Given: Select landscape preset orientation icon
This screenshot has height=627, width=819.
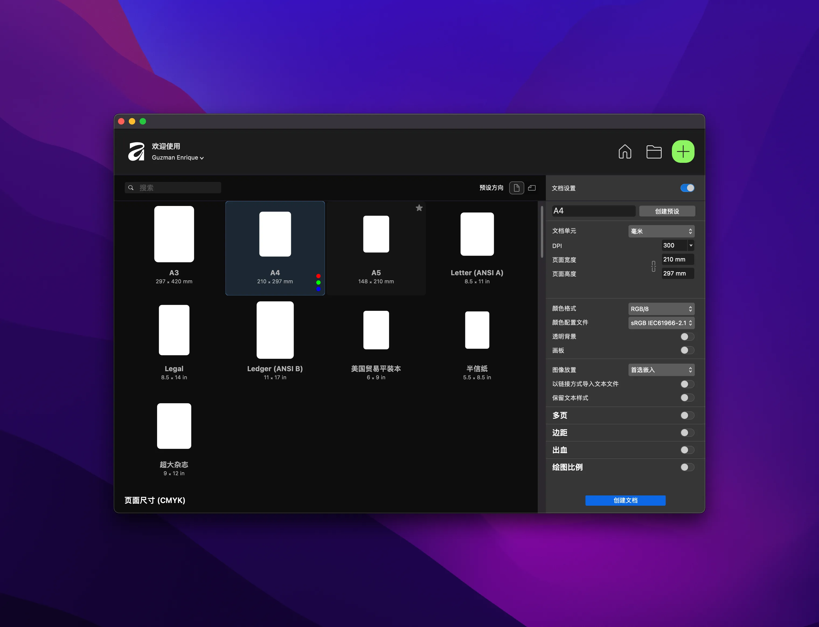Looking at the screenshot, I should point(532,188).
